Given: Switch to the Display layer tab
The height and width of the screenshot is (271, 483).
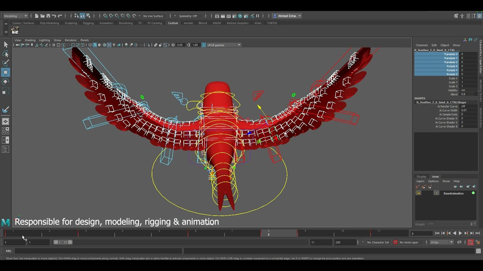Looking at the screenshot, I should click(x=421, y=177).
